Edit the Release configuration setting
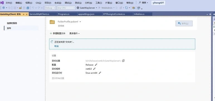The height and width of the screenshot is (101, 215). (96, 65)
